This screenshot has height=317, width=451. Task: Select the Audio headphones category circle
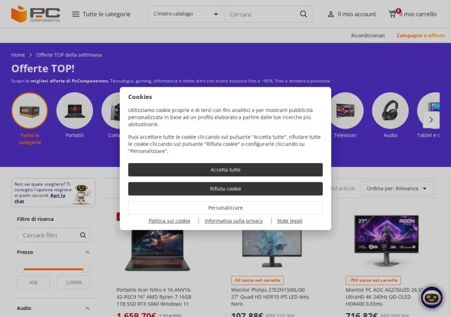point(391,110)
